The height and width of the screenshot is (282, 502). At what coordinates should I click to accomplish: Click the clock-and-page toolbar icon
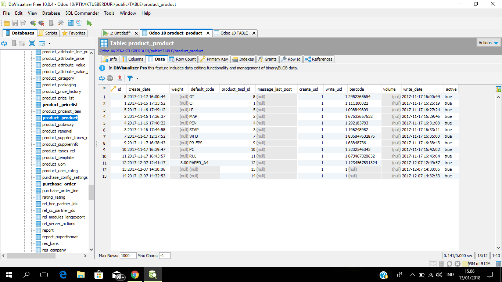pyautogui.click(x=79, y=23)
